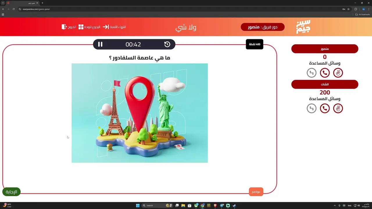
Task: Click انتهاء اللعبة end game arrow icon
Action: [105, 27]
